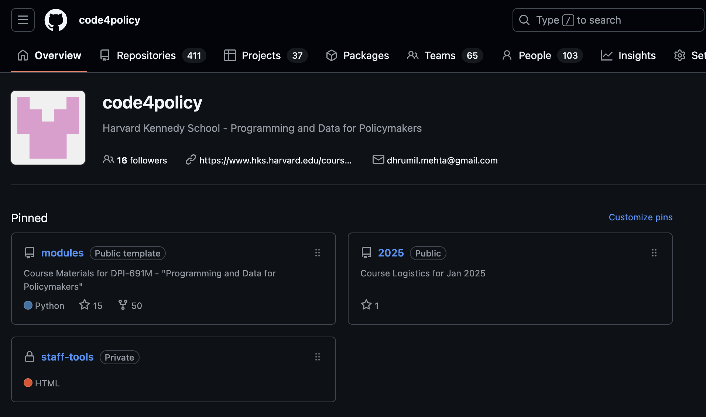Click the chain link icon
Screen dimensions: 706x417
(191, 159)
